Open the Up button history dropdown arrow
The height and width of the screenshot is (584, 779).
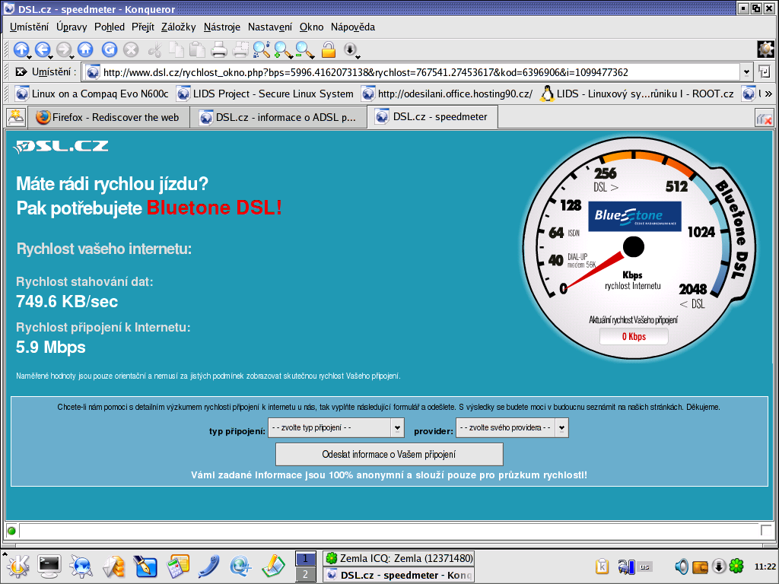[30, 56]
